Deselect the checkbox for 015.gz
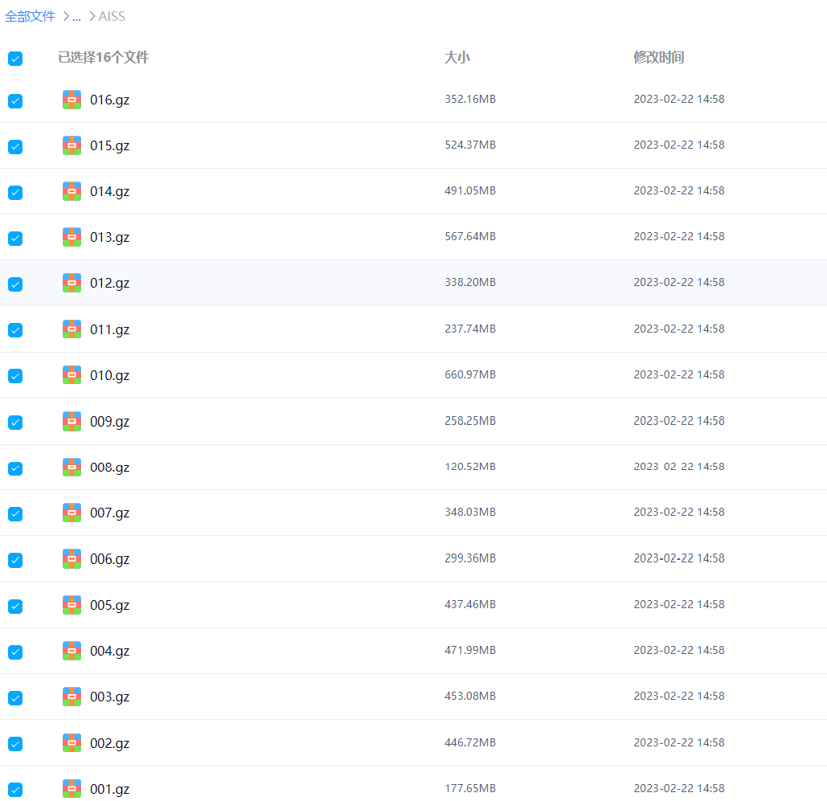Viewport: 827px width, 801px height. coord(15,147)
